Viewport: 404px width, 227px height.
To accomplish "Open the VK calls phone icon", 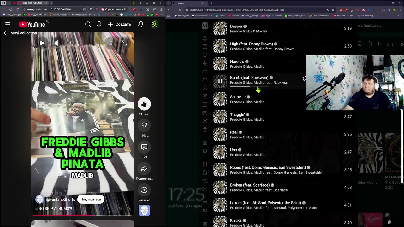I will pyautogui.click(x=205, y=63).
